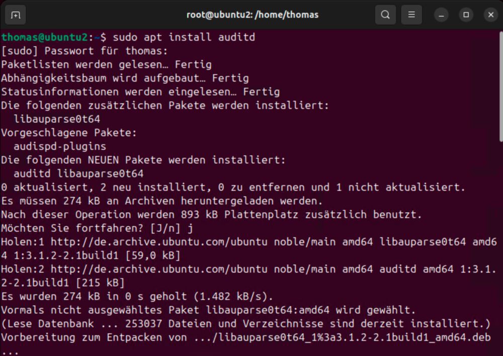This screenshot has height=356, width=503.
Task: Click the [J/n] confirmation prompt
Action: pyautogui.click(x=165, y=228)
